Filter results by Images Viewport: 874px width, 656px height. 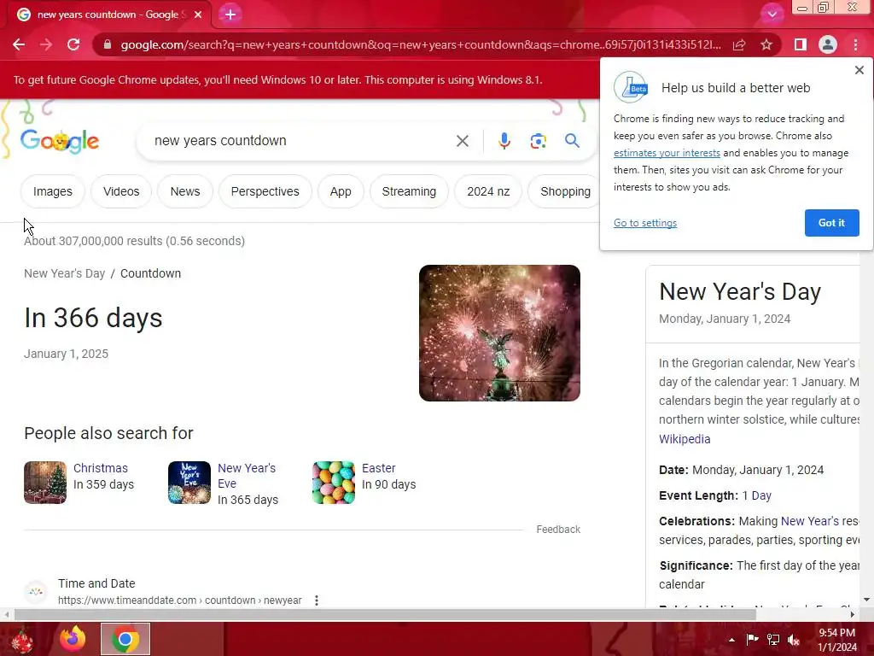[52, 191]
